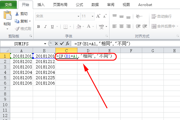Click the Paste clipboard icon

pos(7,15)
